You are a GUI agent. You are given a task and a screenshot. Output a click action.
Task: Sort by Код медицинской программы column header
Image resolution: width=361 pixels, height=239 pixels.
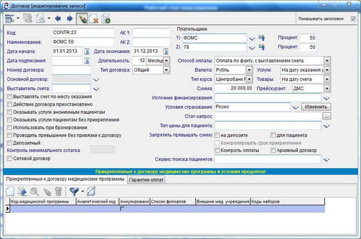[43, 202]
